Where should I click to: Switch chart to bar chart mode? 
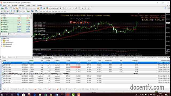(2, 11)
